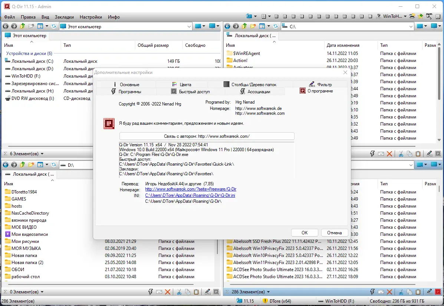Switch to the Ассоциации tab
The height and width of the screenshot is (306, 444).
[x=255, y=92]
